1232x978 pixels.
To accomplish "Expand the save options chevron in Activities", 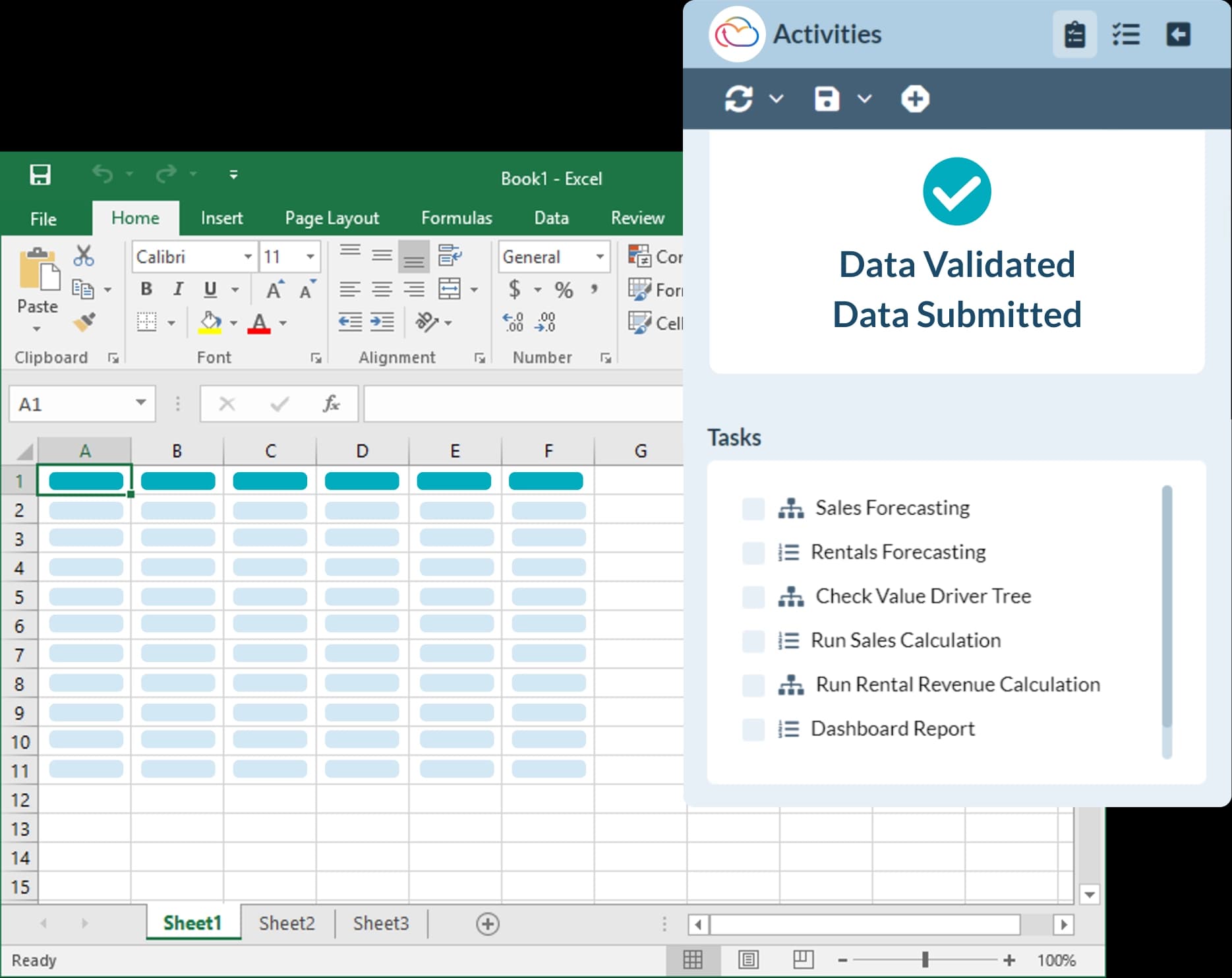I will (x=865, y=99).
